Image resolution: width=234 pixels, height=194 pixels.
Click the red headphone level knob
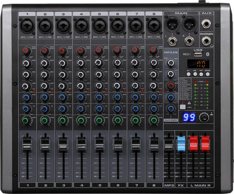[x=171, y=86]
